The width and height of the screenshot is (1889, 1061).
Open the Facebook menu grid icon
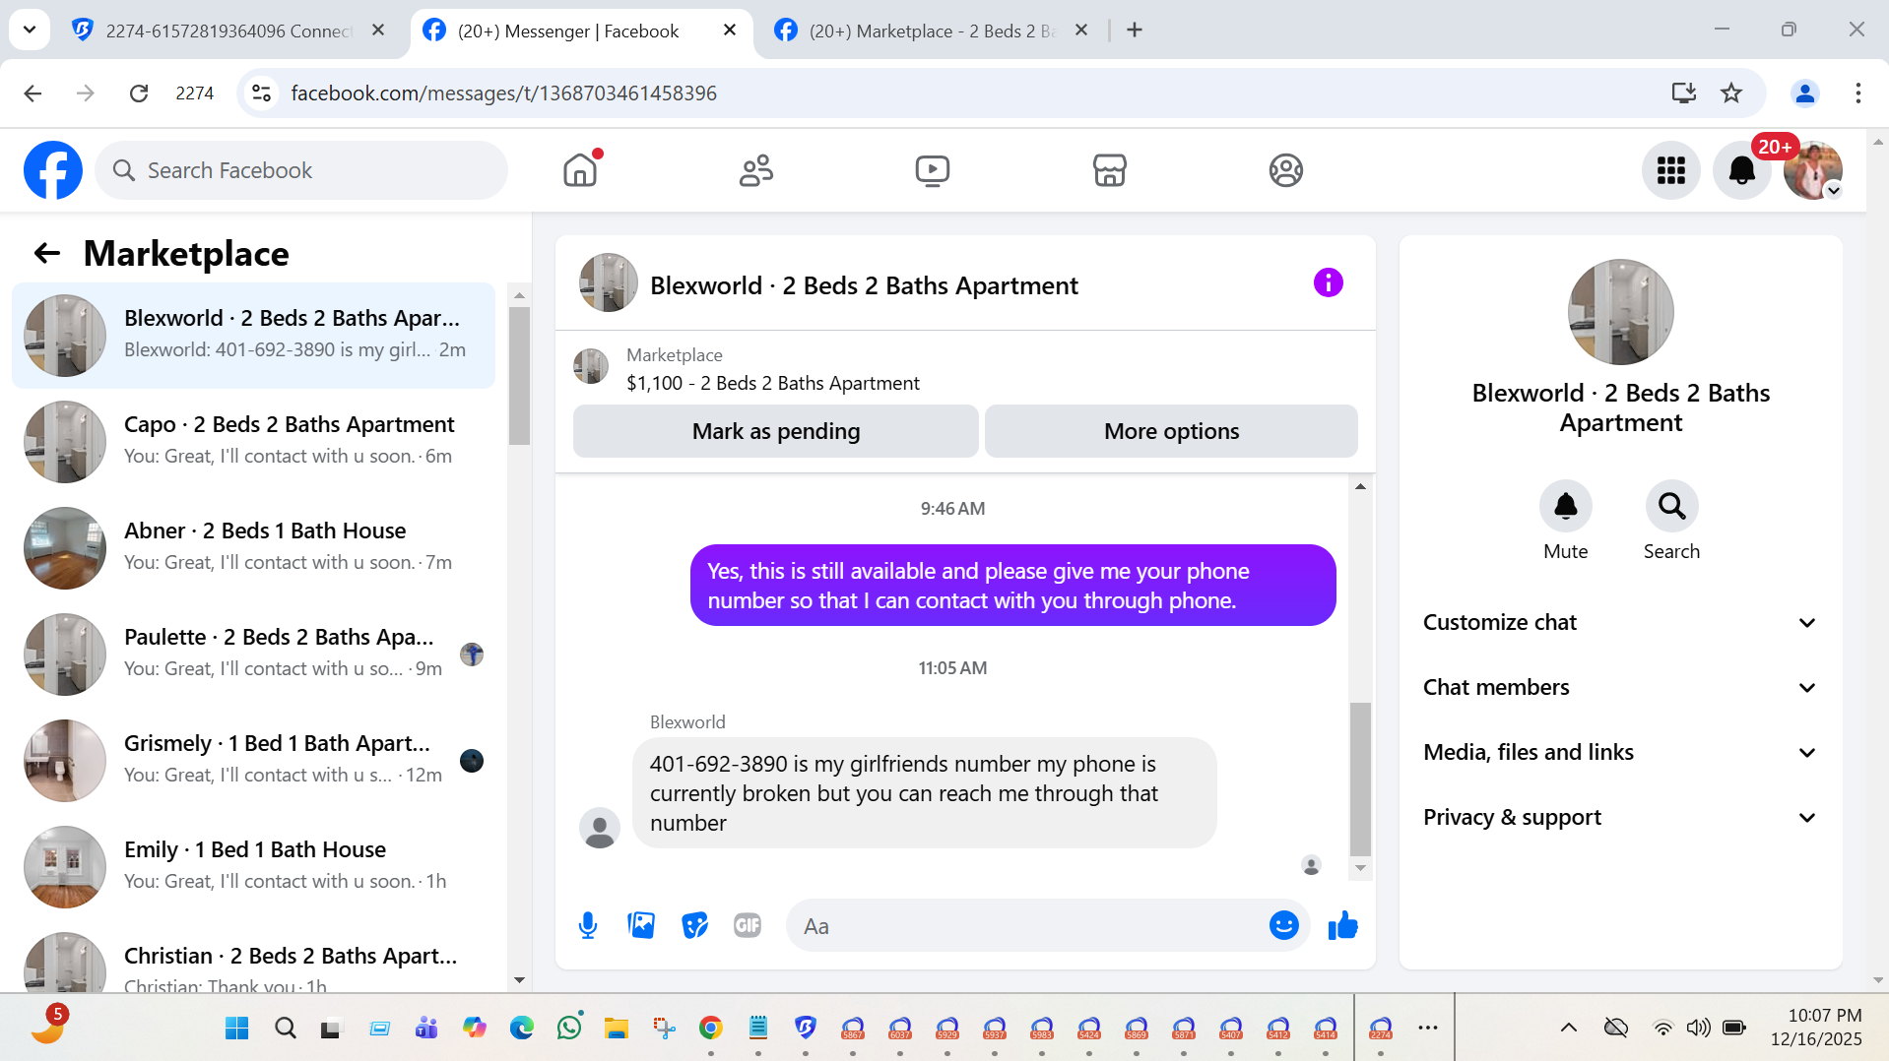(x=1671, y=170)
